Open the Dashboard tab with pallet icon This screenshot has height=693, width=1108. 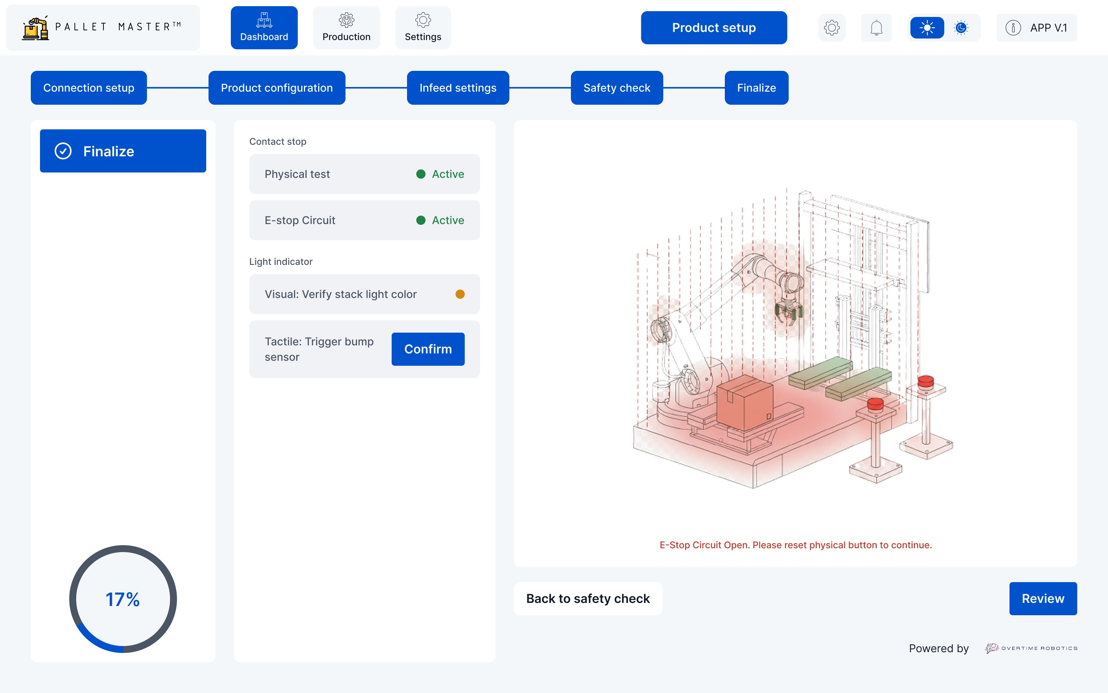264,27
